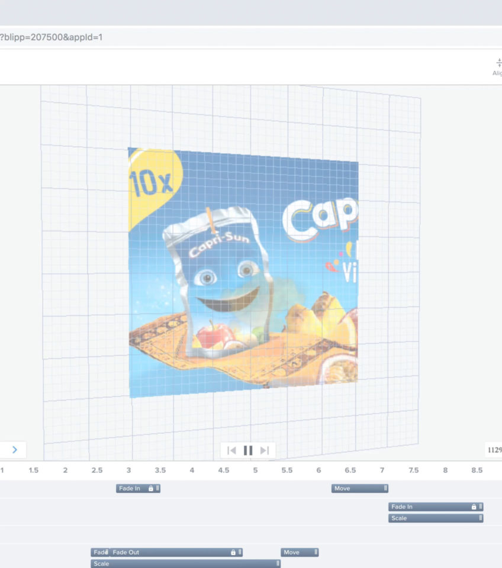
Task: Click the resize handle of the first-row Fade In clip
Action: coord(157,488)
